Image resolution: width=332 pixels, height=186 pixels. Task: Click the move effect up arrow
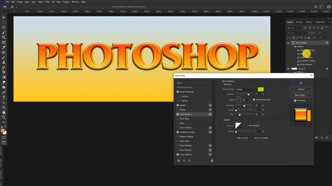184,161
